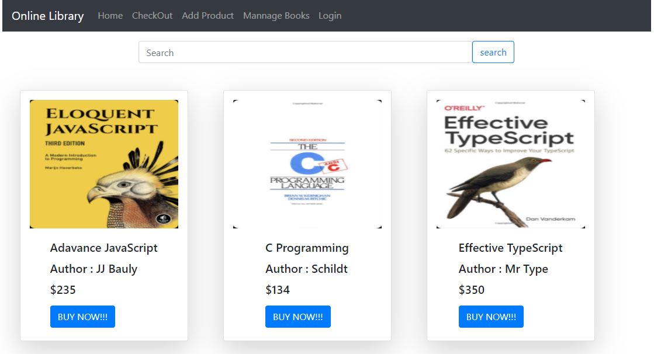Click the Login link in the navbar
The image size is (654, 354).
coord(330,16)
